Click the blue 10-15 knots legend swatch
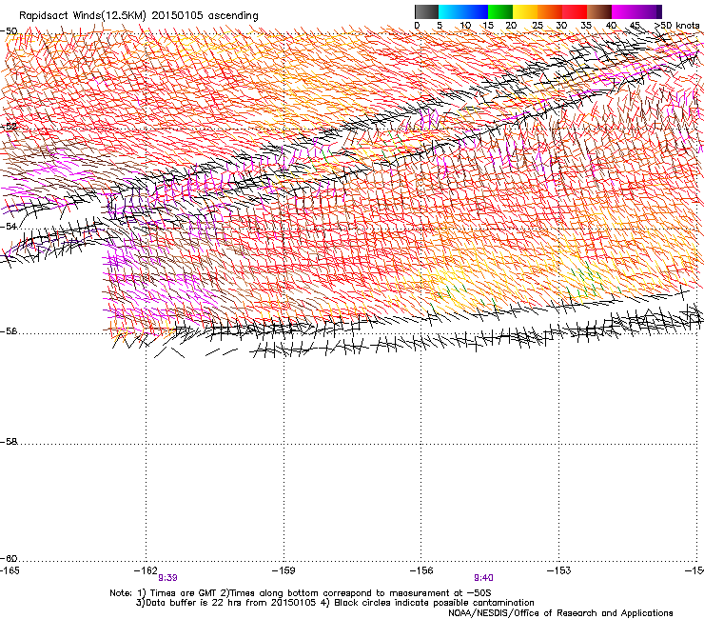The image size is (704, 619). click(x=476, y=11)
